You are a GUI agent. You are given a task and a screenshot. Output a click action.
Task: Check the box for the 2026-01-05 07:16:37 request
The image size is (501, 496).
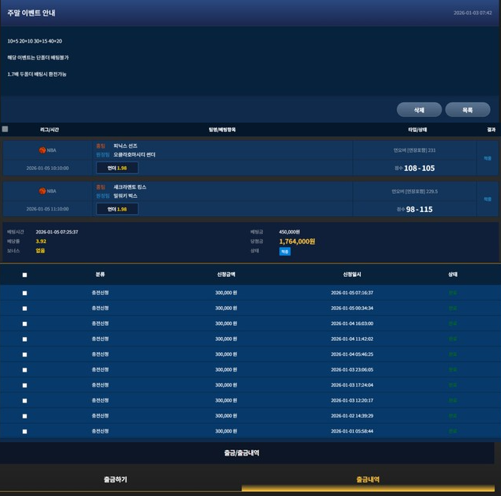(25, 293)
